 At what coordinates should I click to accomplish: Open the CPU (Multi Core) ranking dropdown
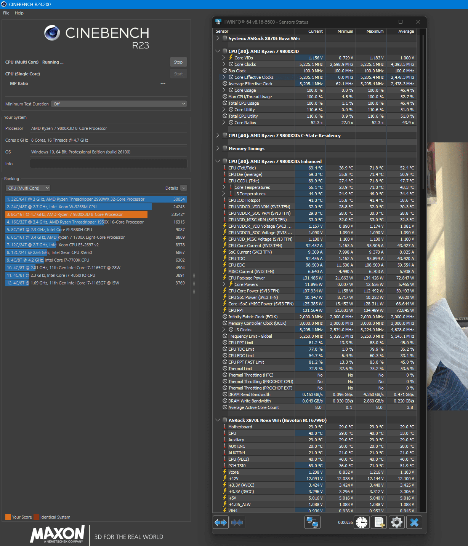28,188
